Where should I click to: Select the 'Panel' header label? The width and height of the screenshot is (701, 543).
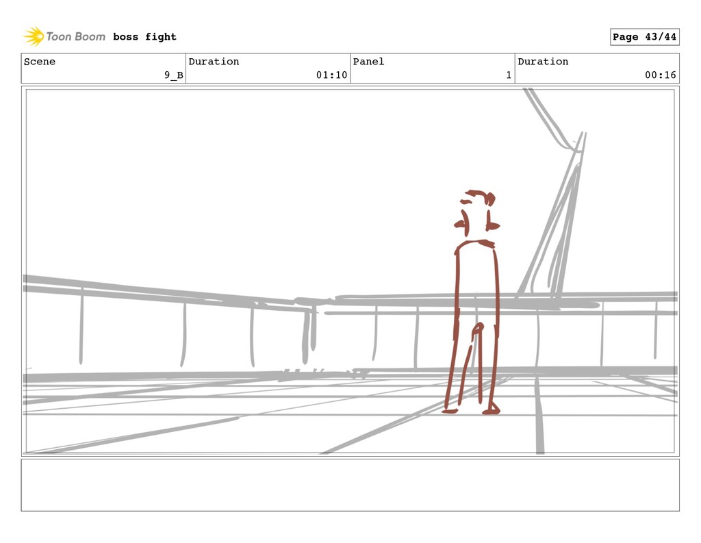[368, 61]
